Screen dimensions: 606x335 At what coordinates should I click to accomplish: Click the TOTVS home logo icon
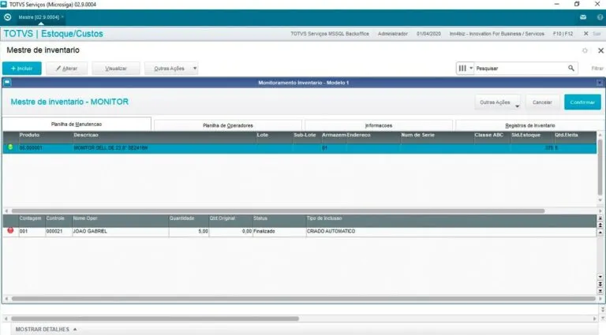7,17
